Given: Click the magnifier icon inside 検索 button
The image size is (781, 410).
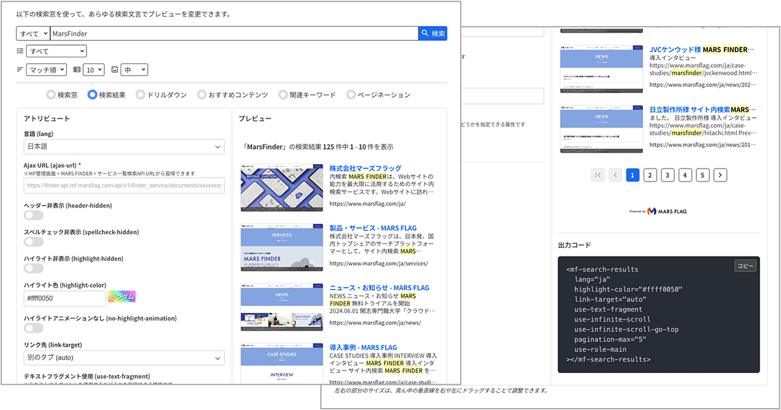Looking at the screenshot, I should click(426, 33).
